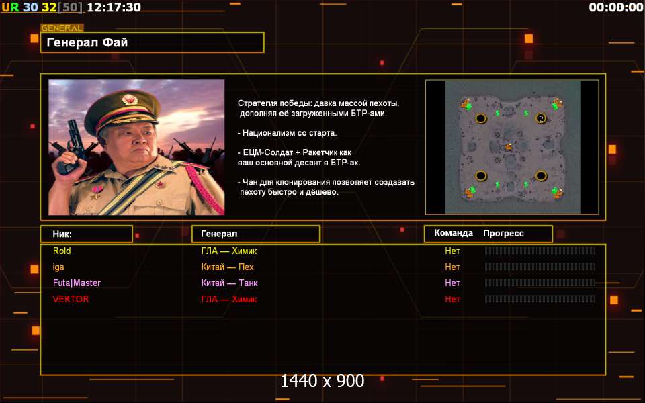The height and width of the screenshot is (403, 645).
Task: Click the team value 'Нет' in VEKTOR's row
Action: coord(452,299)
